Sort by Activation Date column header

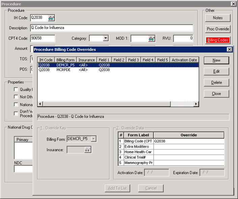coord(184,60)
